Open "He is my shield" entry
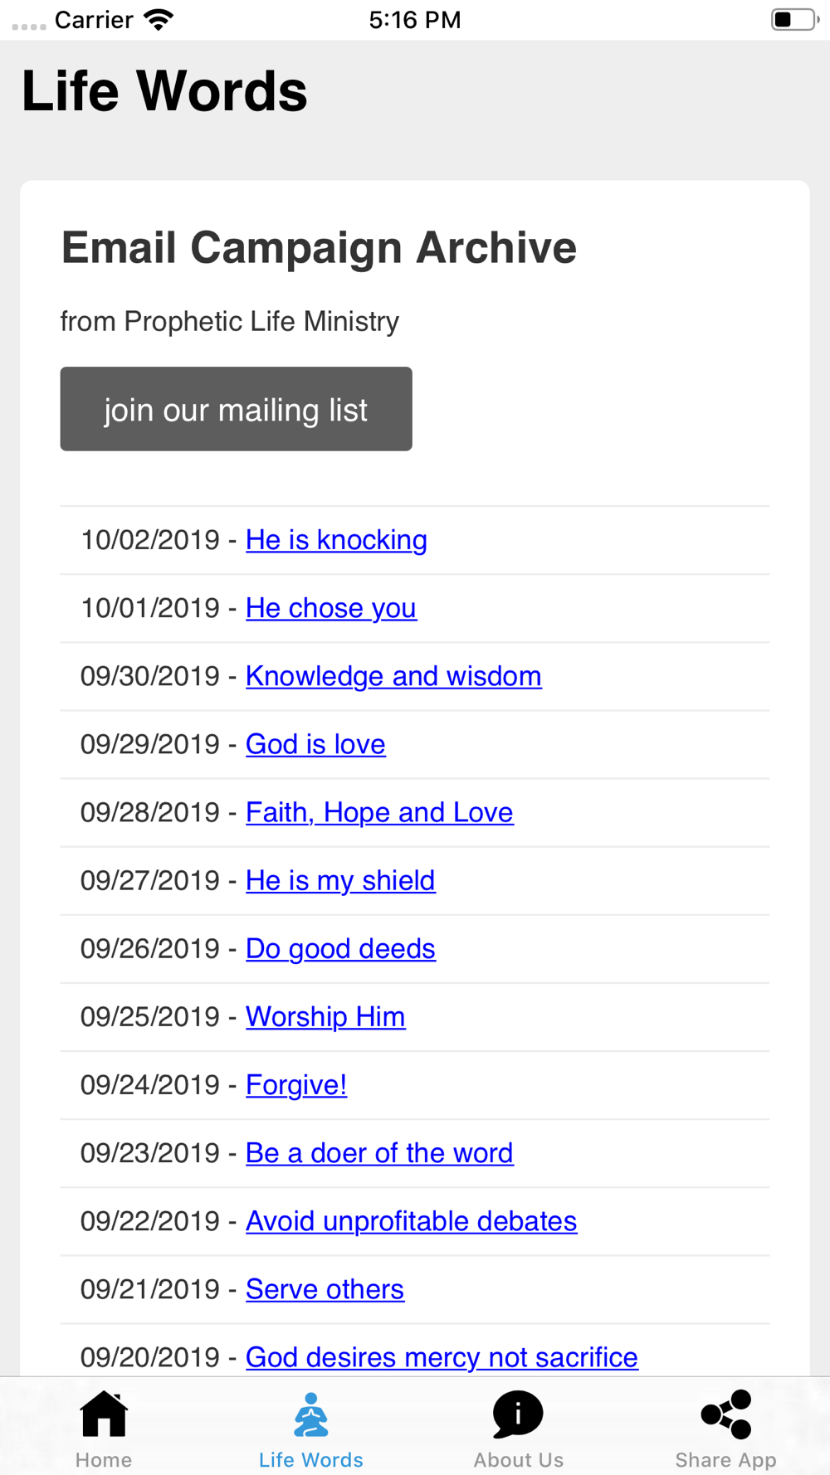 (x=340, y=880)
